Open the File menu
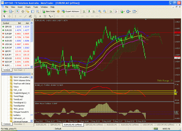Image resolution: width=182 pixels, height=131 pixels. tap(7, 7)
